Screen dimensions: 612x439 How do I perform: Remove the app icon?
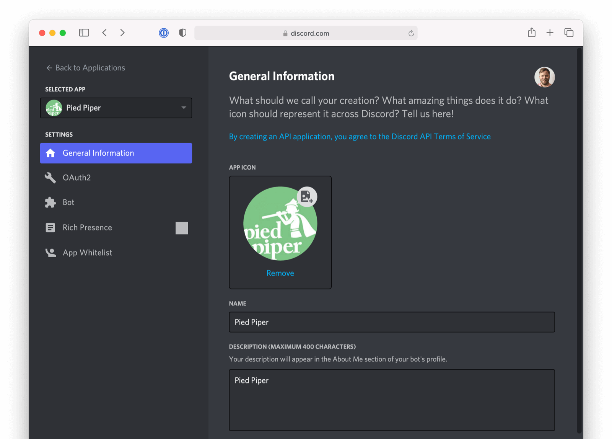[x=280, y=273]
